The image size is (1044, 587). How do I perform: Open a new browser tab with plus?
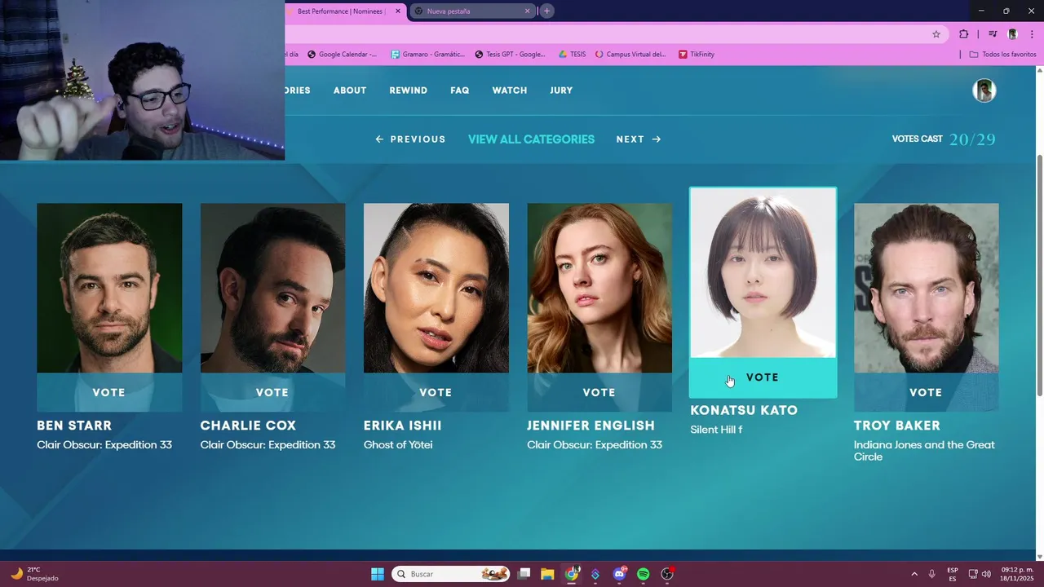tap(547, 11)
